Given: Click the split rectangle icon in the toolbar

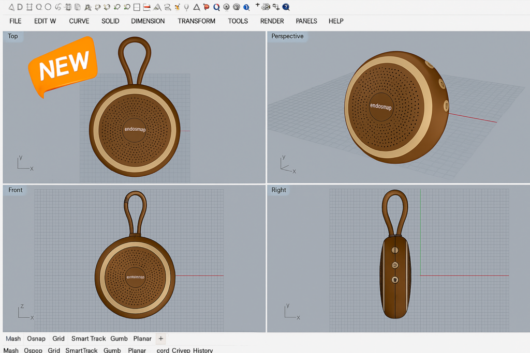Looking at the screenshot, I should [x=137, y=7].
